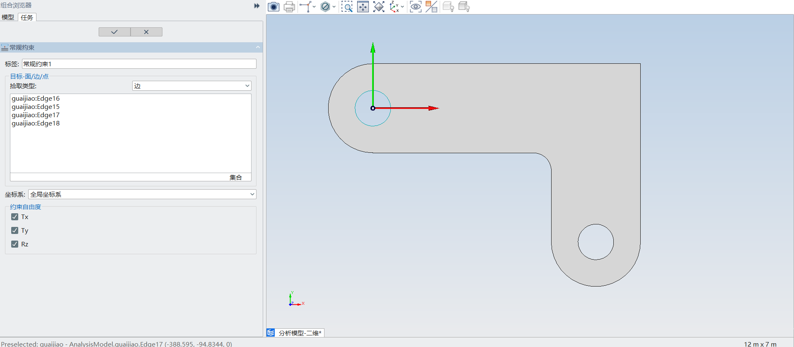Uncheck the Tx constraint checkbox
The image size is (794, 347).
pyautogui.click(x=15, y=217)
